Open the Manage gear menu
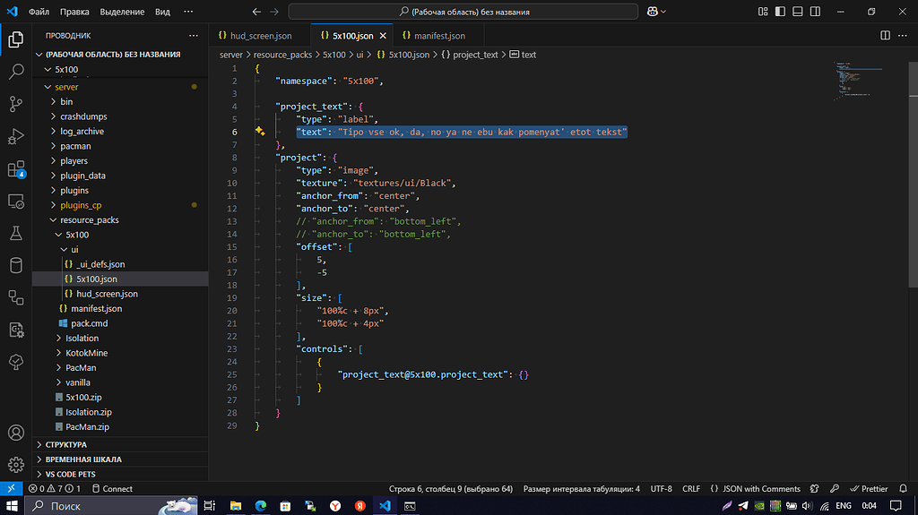 click(16, 465)
